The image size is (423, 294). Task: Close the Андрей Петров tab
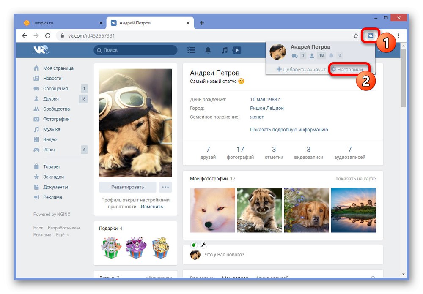click(188, 23)
